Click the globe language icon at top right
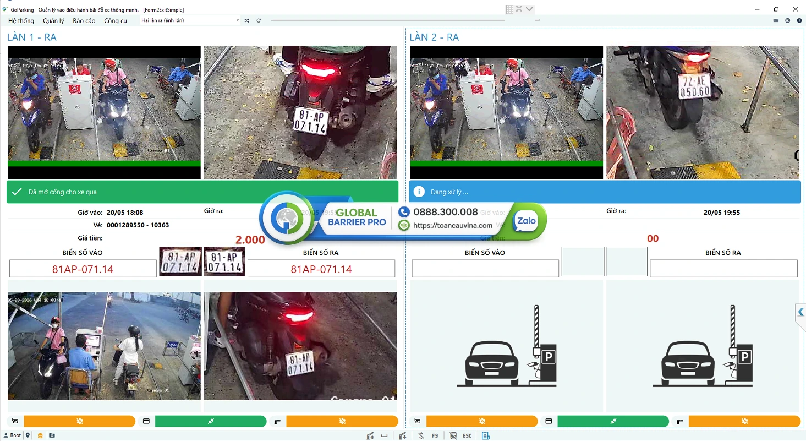This screenshot has width=806, height=441. [x=787, y=20]
